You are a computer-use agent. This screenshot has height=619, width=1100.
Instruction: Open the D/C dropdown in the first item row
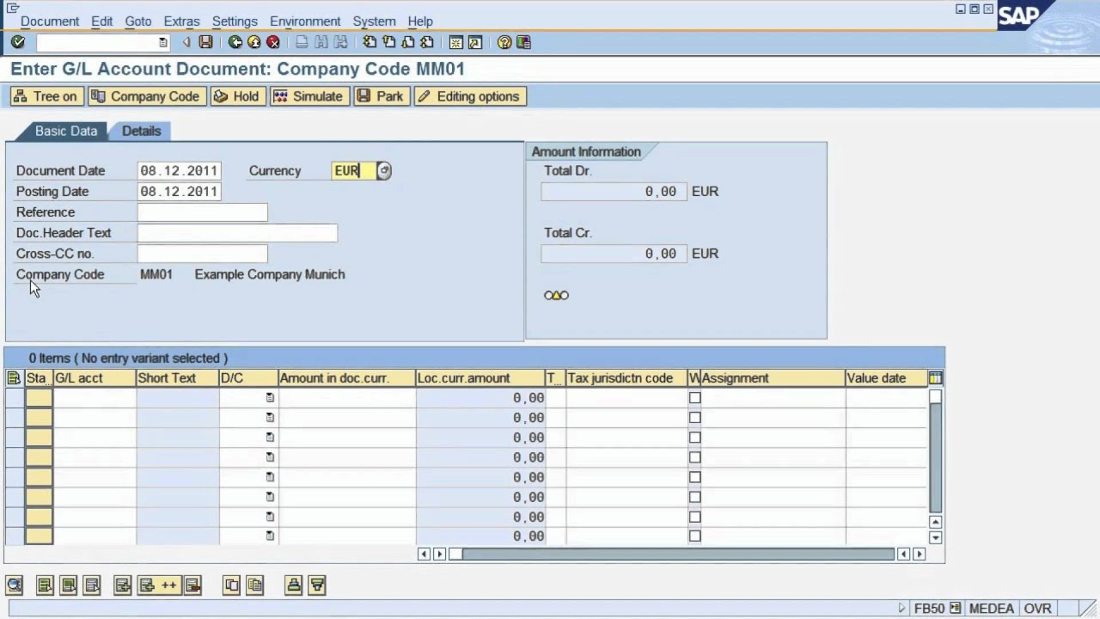point(270,398)
